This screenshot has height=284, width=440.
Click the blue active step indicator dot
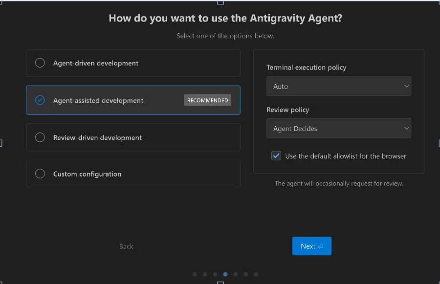coord(225,274)
